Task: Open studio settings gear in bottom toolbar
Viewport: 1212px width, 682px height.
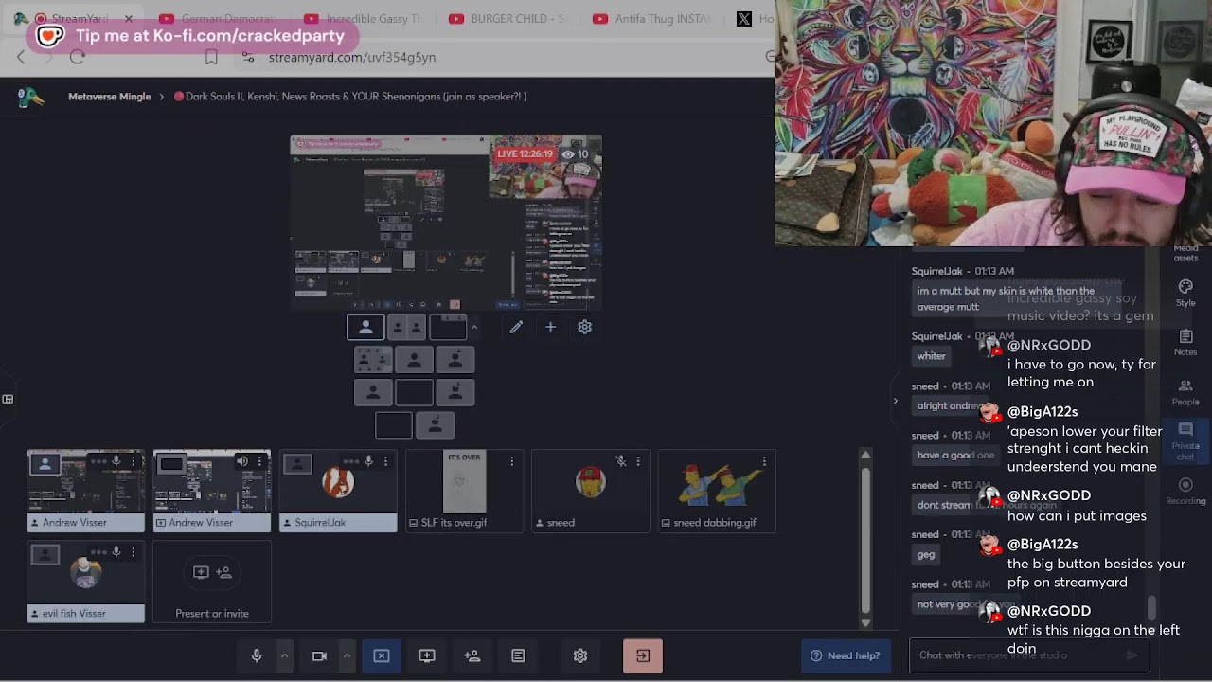Action: 580,655
